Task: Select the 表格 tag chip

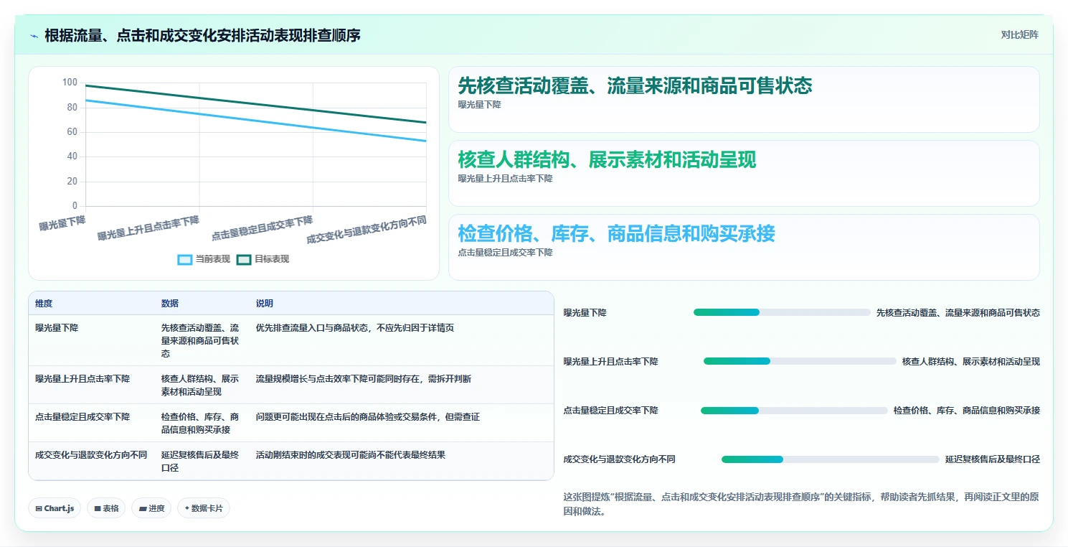Action: [x=106, y=508]
